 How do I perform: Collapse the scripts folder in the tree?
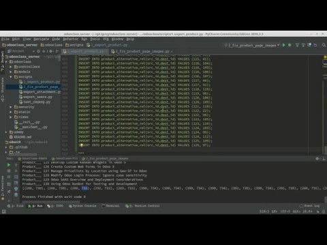[11, 77]
